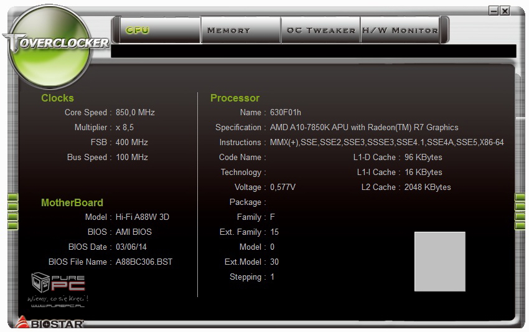Click the BIOS File Name A88BC306.BST
The height and width of the screenshot is (332, 529).
click(144, 262)
